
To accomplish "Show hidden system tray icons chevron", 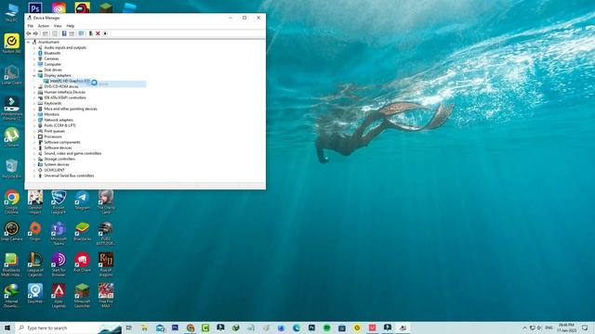I will [x=524, y=328].
